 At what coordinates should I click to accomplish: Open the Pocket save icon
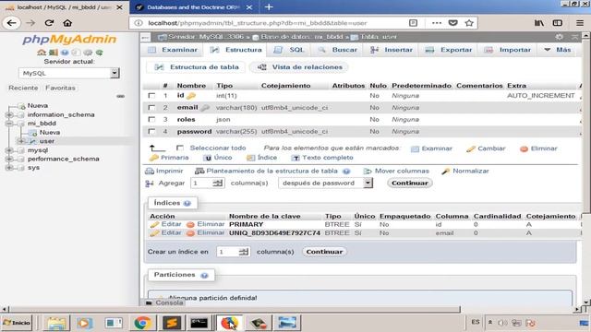tap(453, 23)
